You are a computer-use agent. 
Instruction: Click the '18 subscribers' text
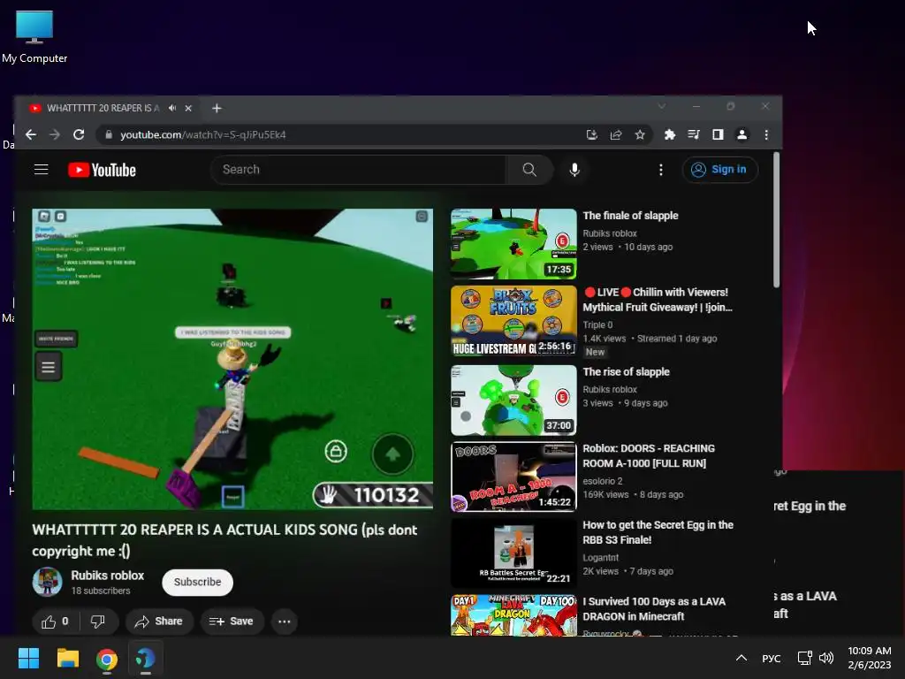(x=101, y=591)
